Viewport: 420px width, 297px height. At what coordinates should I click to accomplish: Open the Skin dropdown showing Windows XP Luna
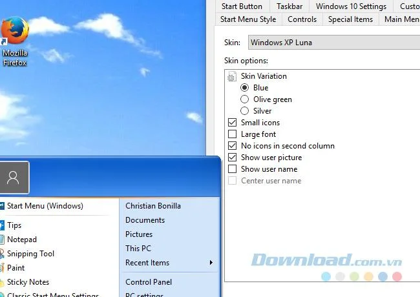[334, 42]
